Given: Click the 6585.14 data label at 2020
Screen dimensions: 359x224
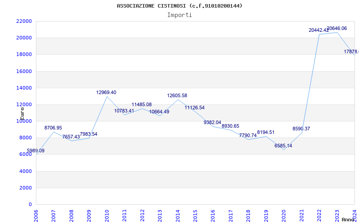Looking at the screenshot, I should (x=283, y=146).
